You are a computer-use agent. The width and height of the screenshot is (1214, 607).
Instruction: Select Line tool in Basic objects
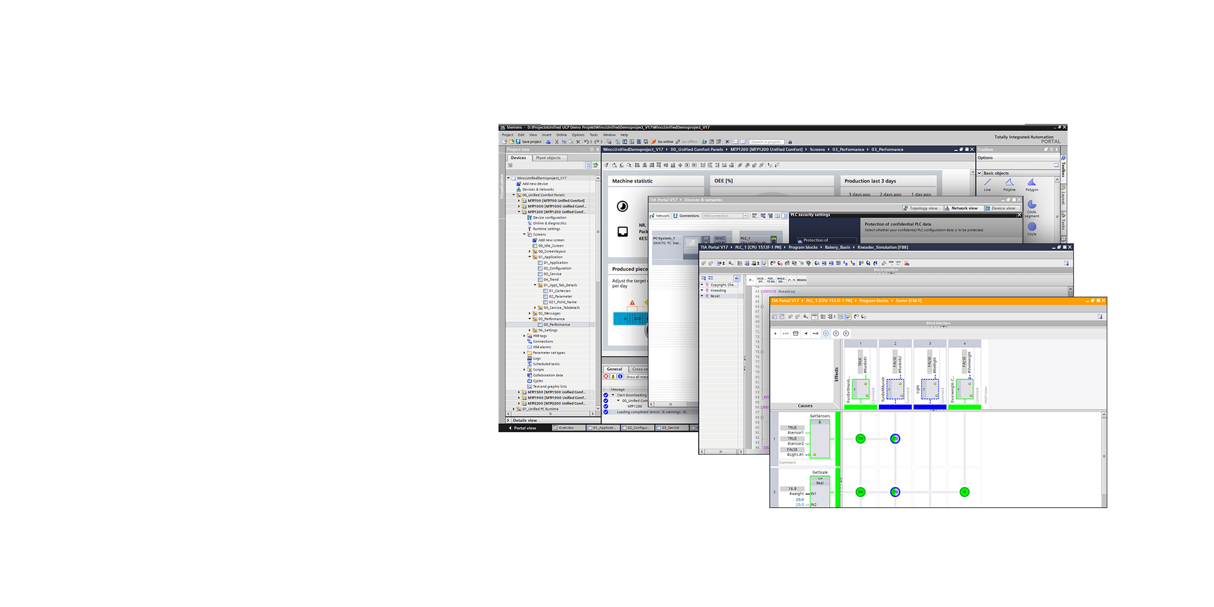(987, 185)
